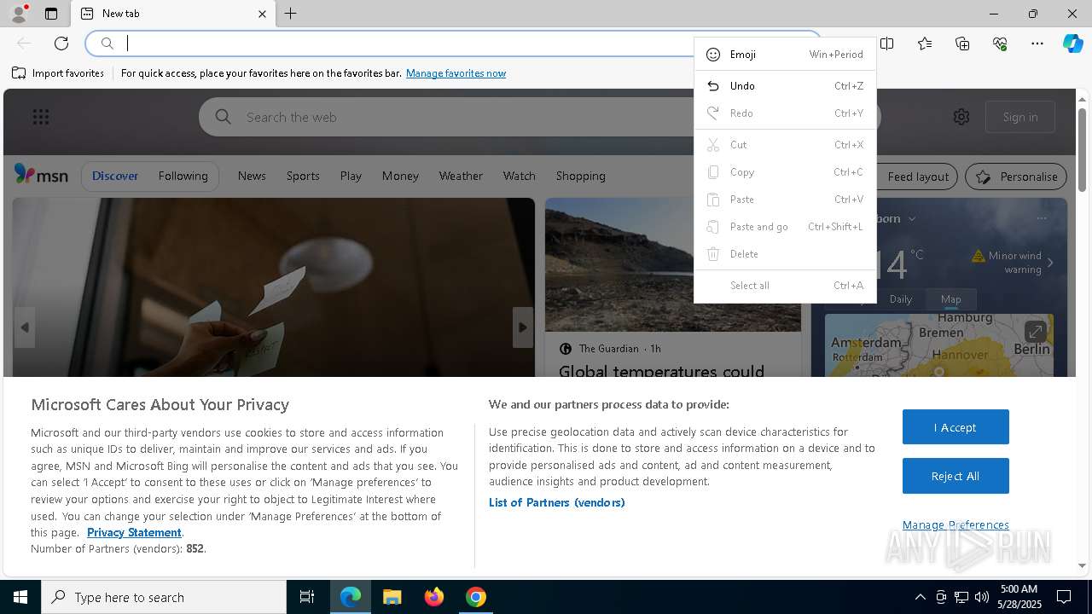Open the Sports section
The height and width of the screenshot is (614, 1092).
[x=303, y=176]
